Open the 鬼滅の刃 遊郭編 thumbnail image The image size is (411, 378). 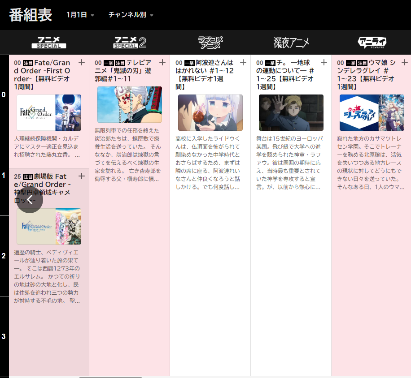tap(130, 105)
